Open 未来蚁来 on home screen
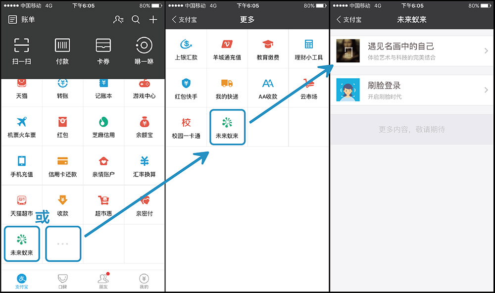The height and width of the screenshot is (293, 495). [x=22, y=244]
